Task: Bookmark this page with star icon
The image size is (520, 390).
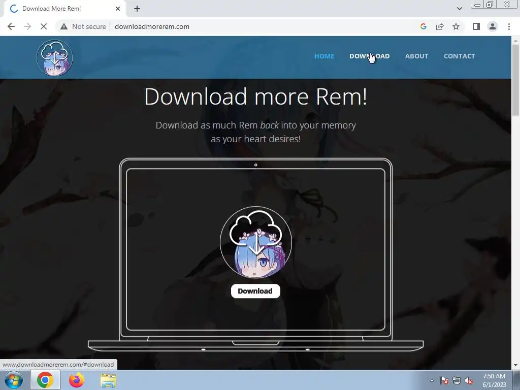Action: 456,26
